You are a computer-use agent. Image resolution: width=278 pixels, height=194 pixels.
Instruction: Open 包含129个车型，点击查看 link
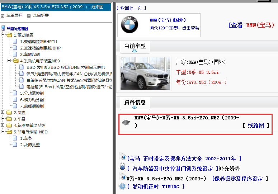(174, 28)
